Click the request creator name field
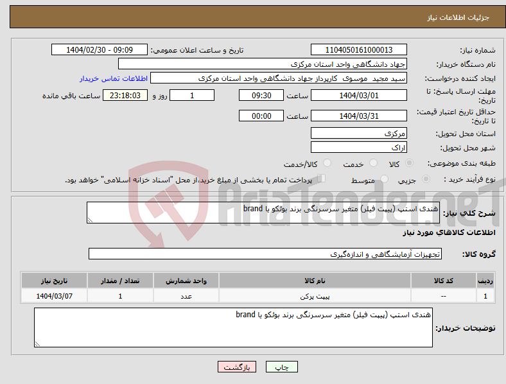Viewport: 506px width, 384px height. pos(279,78)
